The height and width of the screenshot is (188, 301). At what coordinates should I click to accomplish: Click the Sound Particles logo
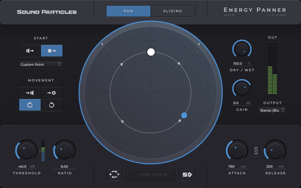(x=47, y=12)
